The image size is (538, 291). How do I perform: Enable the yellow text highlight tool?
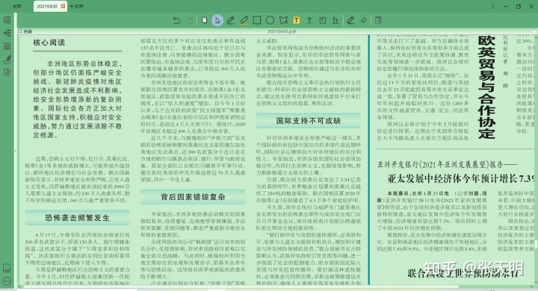[296, 21]
